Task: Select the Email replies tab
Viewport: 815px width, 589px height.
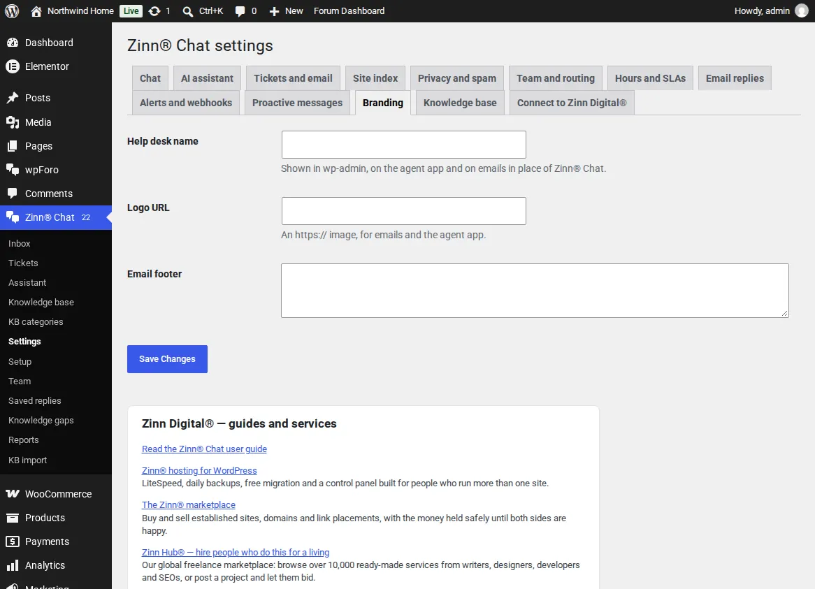Action: pyautogui.click(x=735, y=78)
